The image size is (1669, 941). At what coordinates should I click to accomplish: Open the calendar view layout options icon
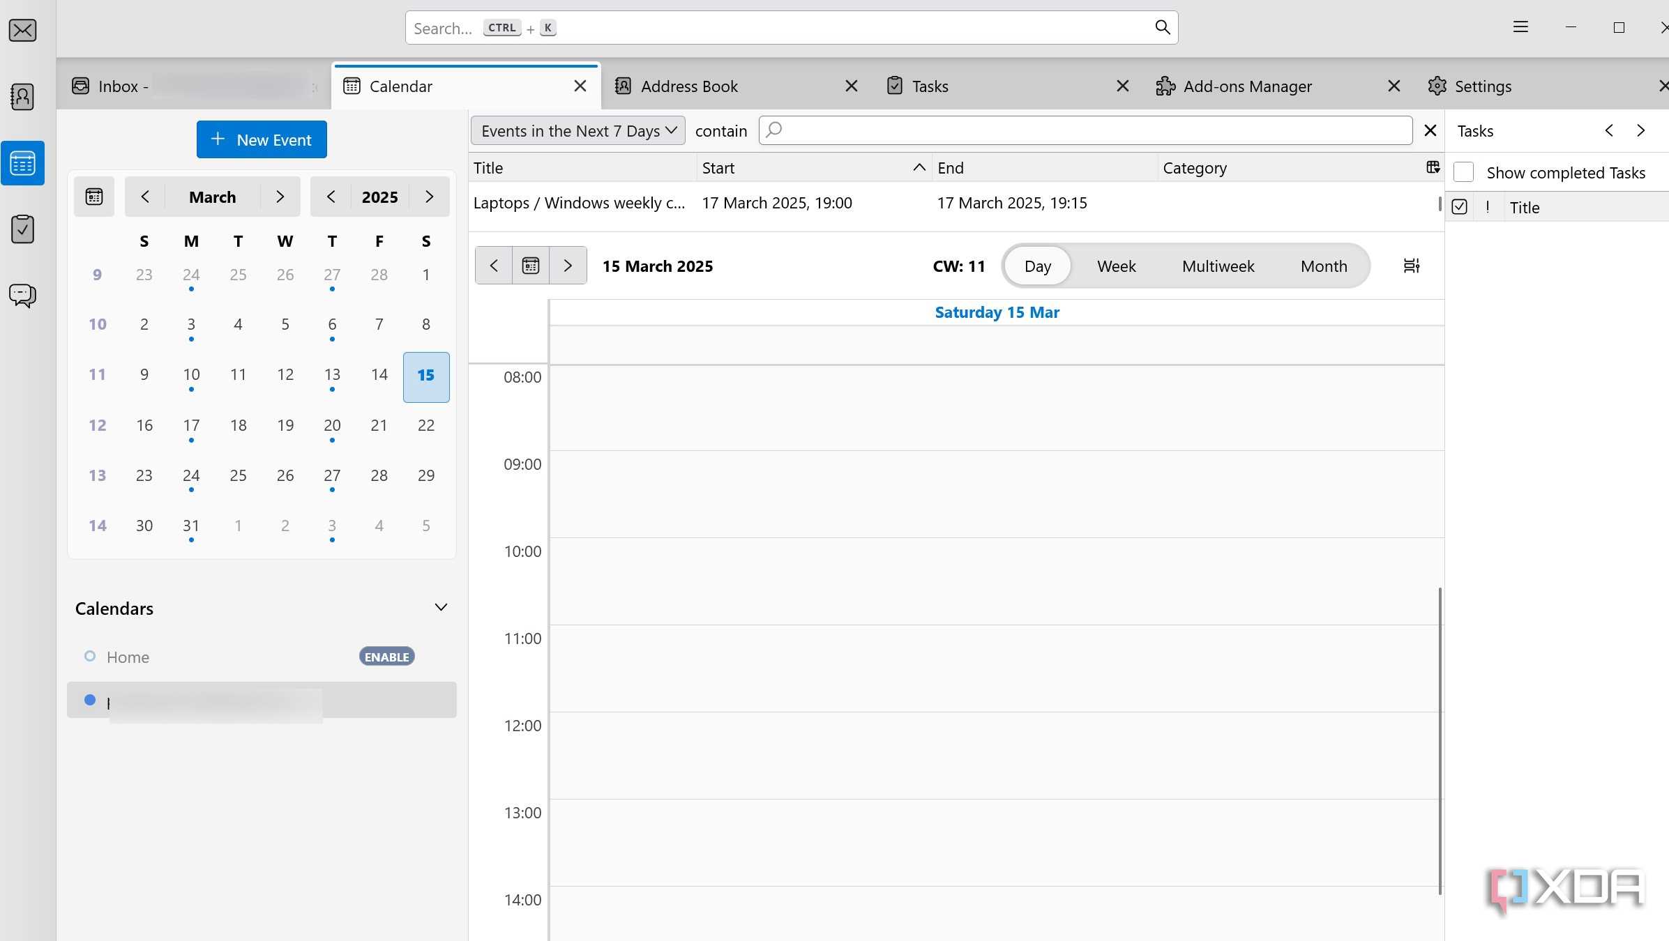(x=1412, y=266)
